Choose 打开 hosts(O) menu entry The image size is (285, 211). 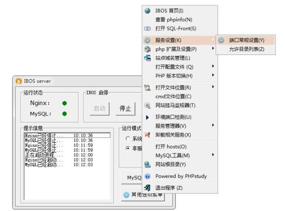(180, 147)
